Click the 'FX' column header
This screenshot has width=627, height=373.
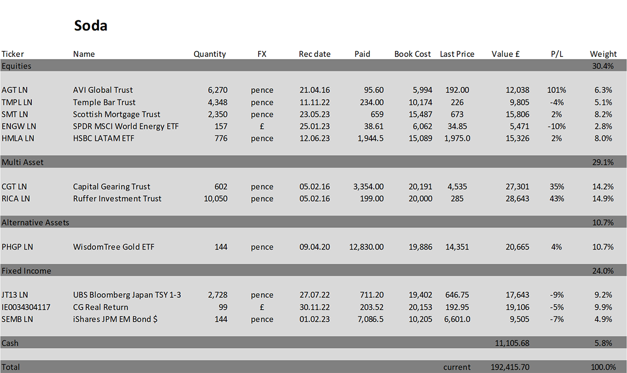pos(262,54)
